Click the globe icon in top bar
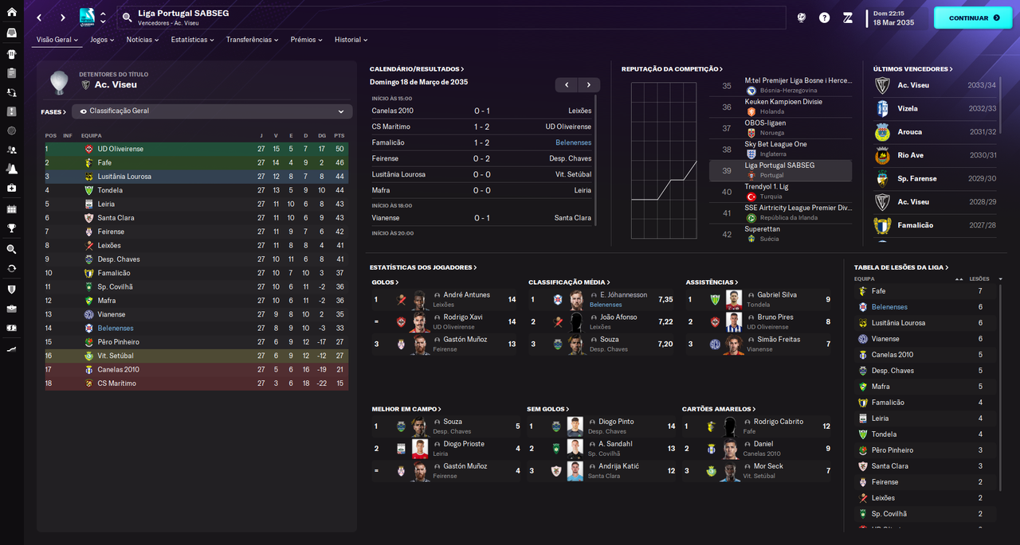The width and height of the screenshot is (1020, 545). pyautogui.click(x=801, y=18)
